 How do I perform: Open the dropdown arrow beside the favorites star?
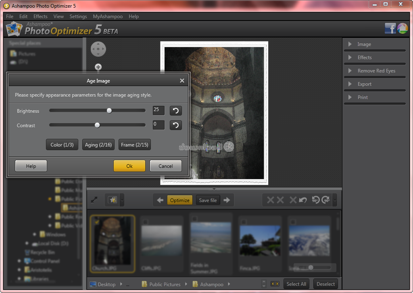pyautogui.click(x=122, y=200)
